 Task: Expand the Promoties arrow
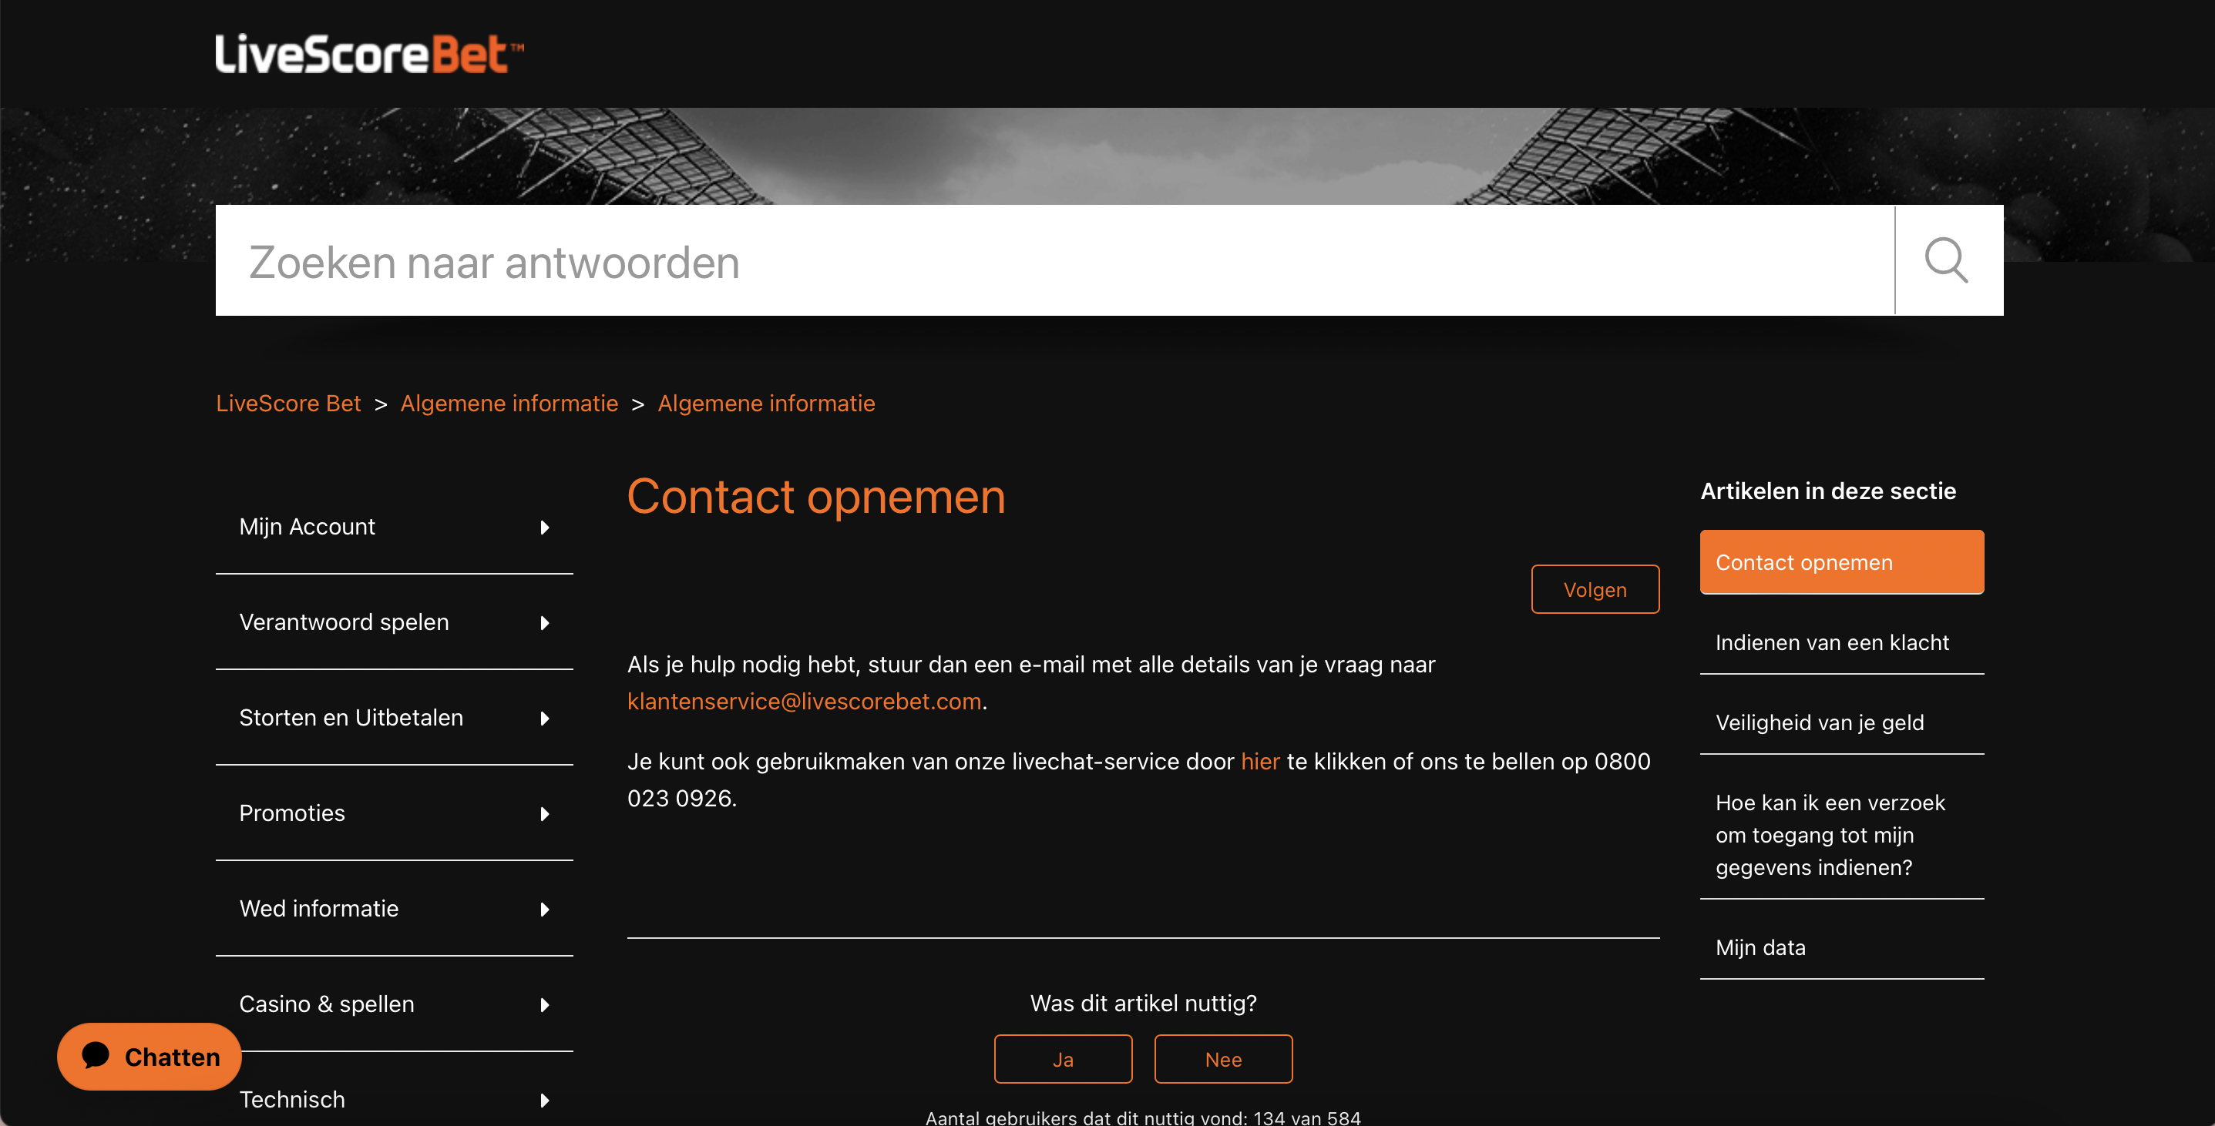click(x=544, y=813)
